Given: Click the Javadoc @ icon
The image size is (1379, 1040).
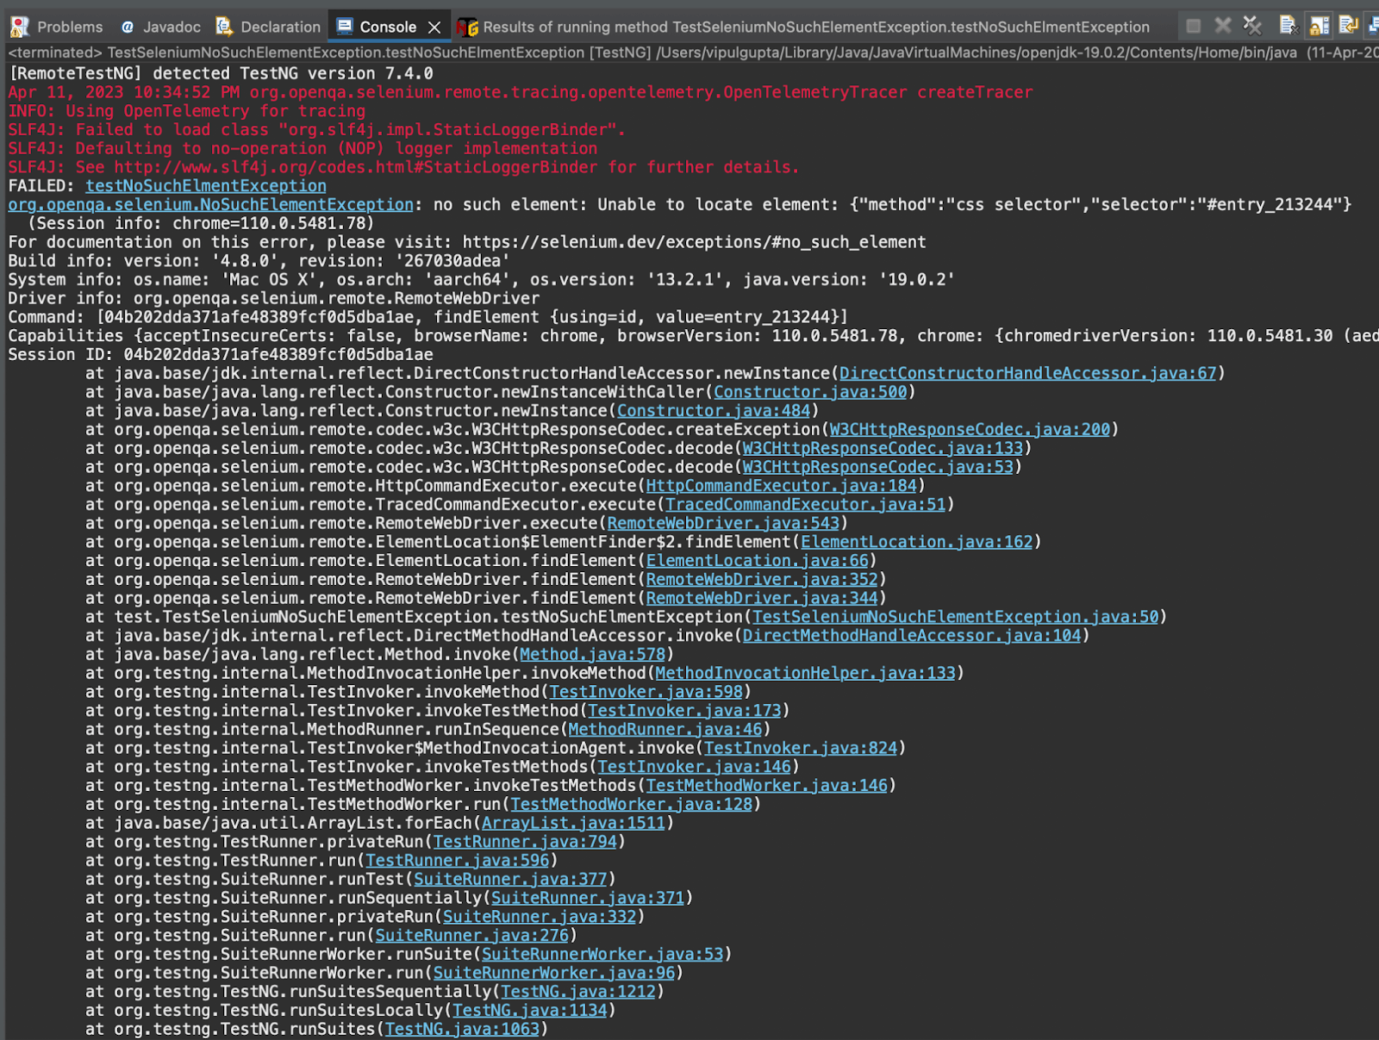Looking at the screenshot, I should [128, 27].
